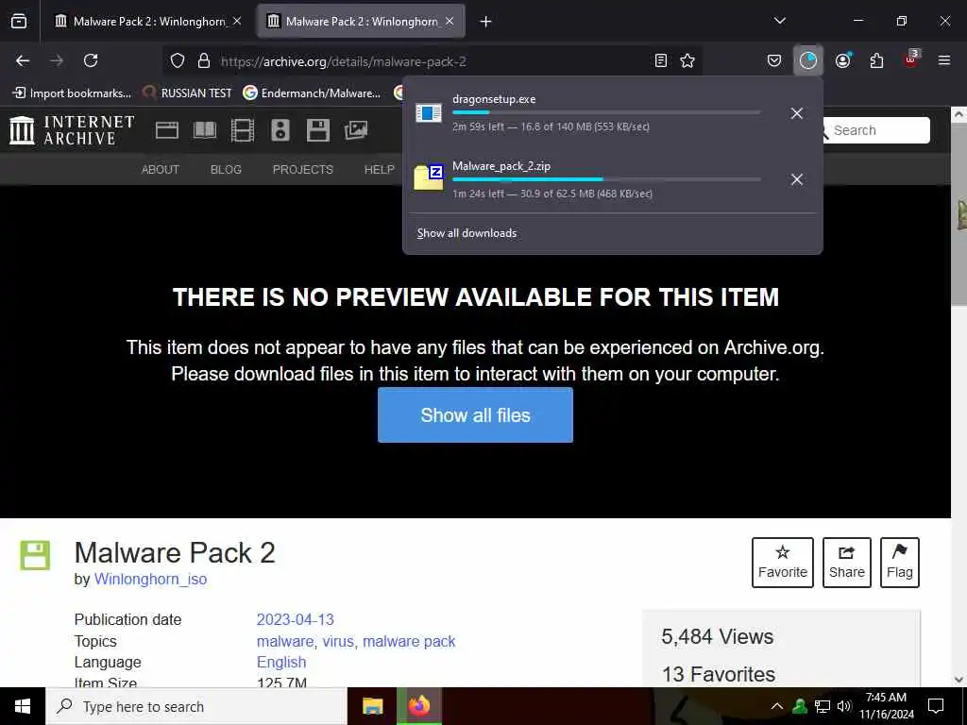Open the malware topic link

click(x=285, y=642)
